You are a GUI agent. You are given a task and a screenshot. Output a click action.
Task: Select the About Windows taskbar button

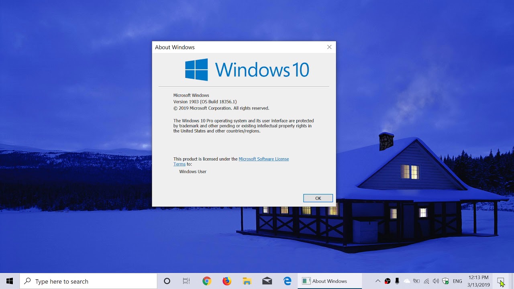330,281
